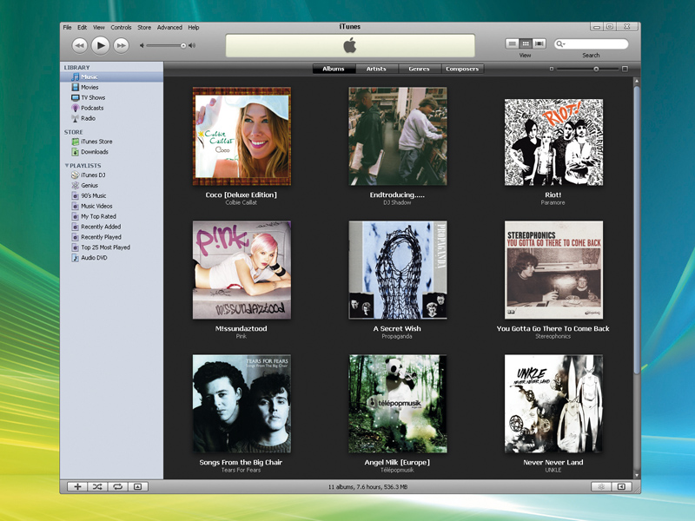Skip forward with the Next track button
The image size is (695, 521).
coord(121,45)
